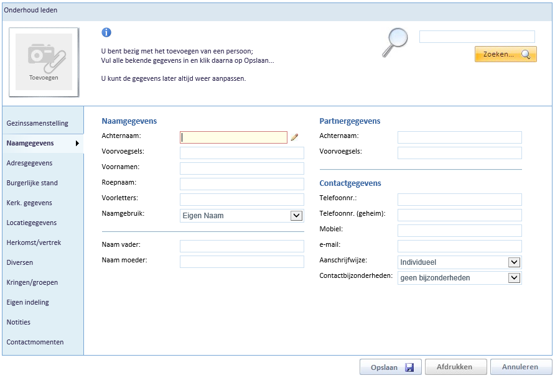This screenshot has width=555, height=378.
Task: Click the pencil icon next to Achternaam
Action: [x=294, y=137]
